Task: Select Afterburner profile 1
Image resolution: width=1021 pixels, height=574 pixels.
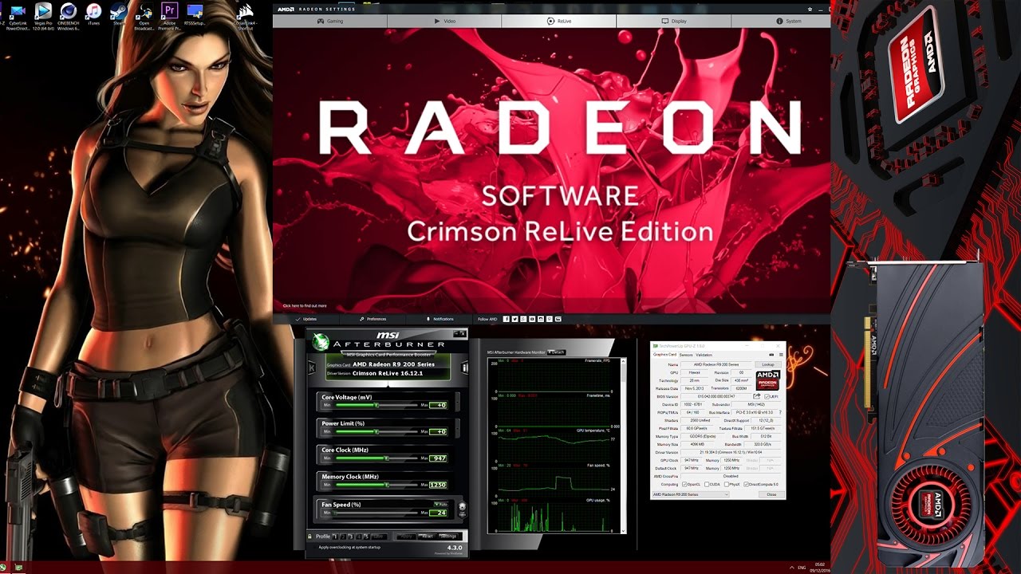Action: [x=335, y=537]
